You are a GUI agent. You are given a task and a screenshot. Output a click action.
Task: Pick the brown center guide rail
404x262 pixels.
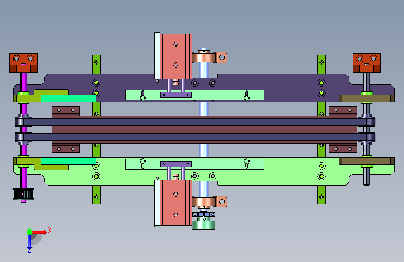click(x=205, y=130)
